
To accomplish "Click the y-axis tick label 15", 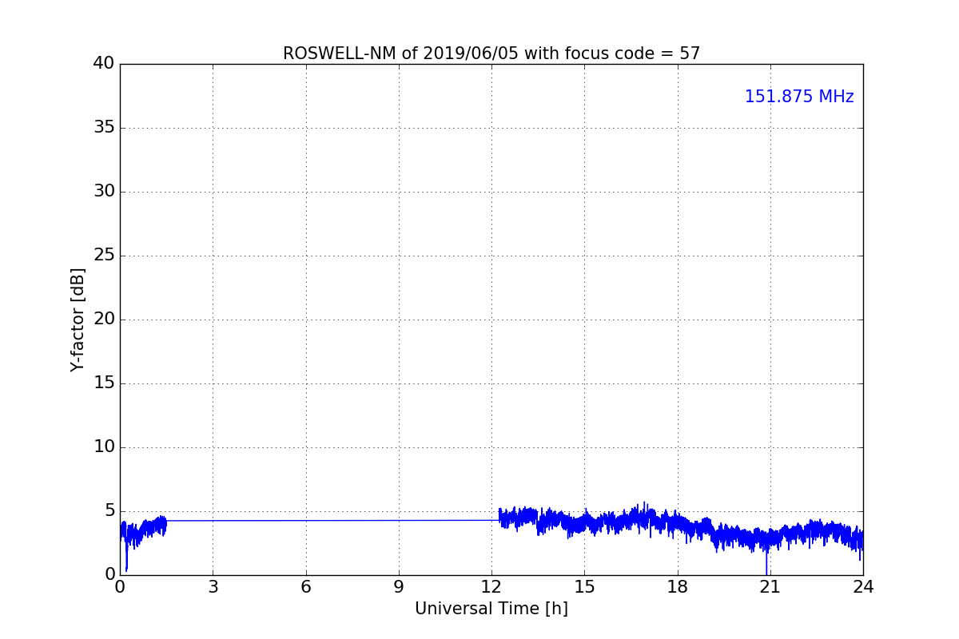I will click(x=104, y=383).
